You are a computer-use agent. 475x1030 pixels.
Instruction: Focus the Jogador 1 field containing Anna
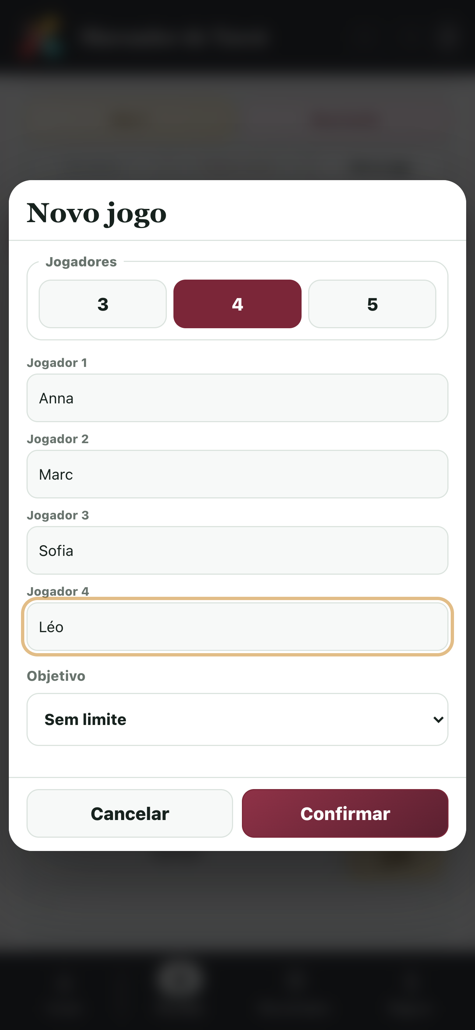click(237, 398)
